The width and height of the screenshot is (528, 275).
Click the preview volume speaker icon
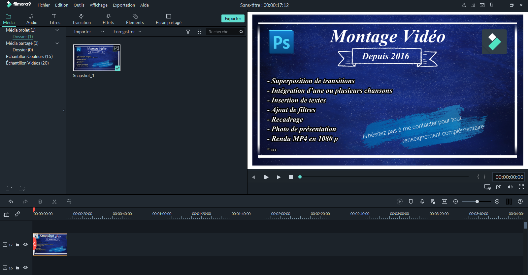coord(510,187)
